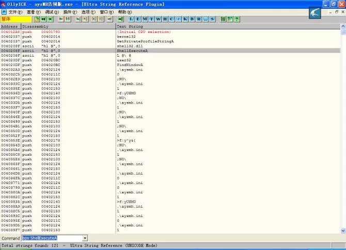This screenshot has height=250, width=346.
Task: Click the Address column header
Action: pos(10,26)
